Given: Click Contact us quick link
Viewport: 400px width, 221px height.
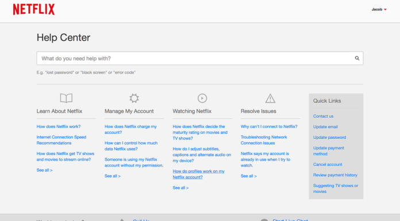Looking at the screenshot, I should tap(323, 116).
